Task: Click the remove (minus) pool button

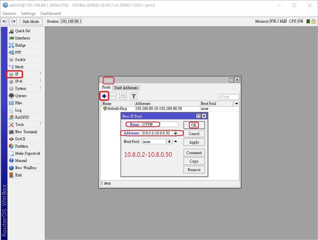Action: click(x=113, y=96)
